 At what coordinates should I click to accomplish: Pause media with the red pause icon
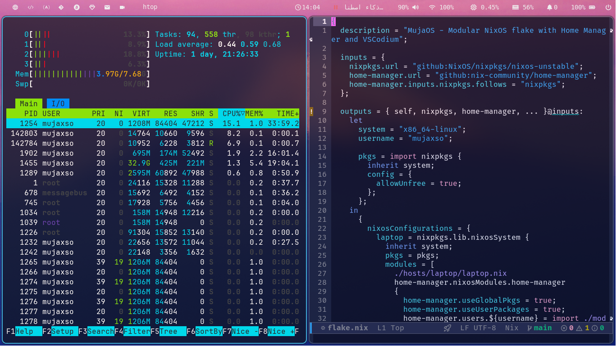tap(335, 7)
